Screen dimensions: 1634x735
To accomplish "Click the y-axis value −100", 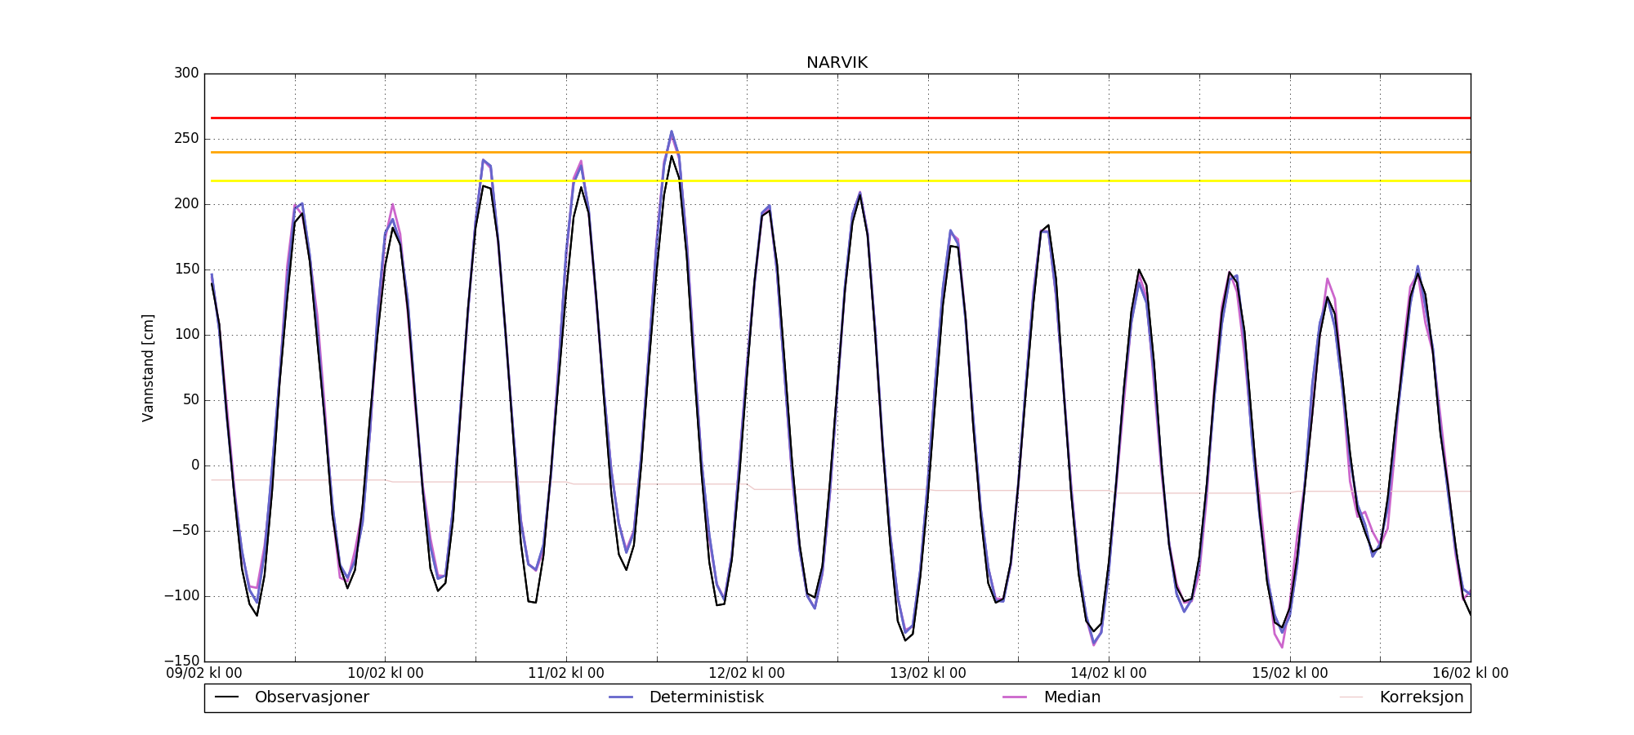I will pos(181,596).
